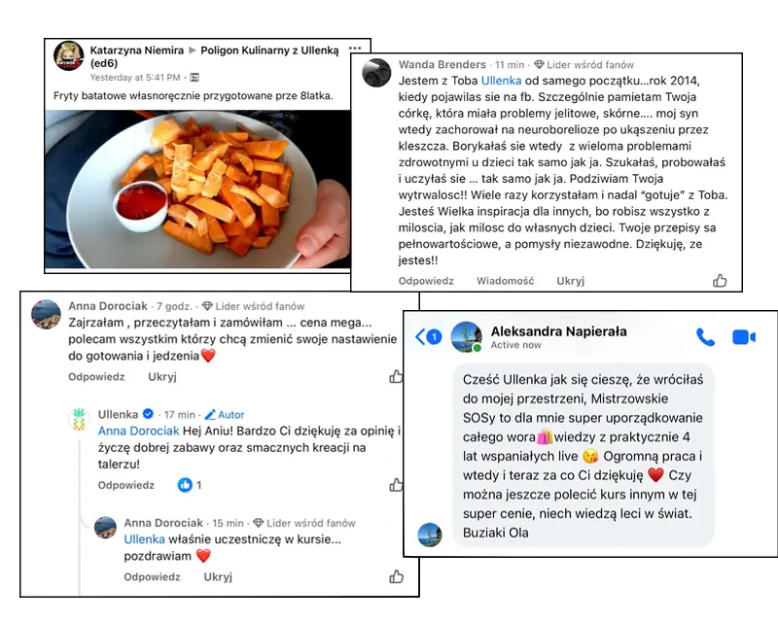
Task: Start a voice call with Aleksandra Napierała
Action: [x=705, y=337]
